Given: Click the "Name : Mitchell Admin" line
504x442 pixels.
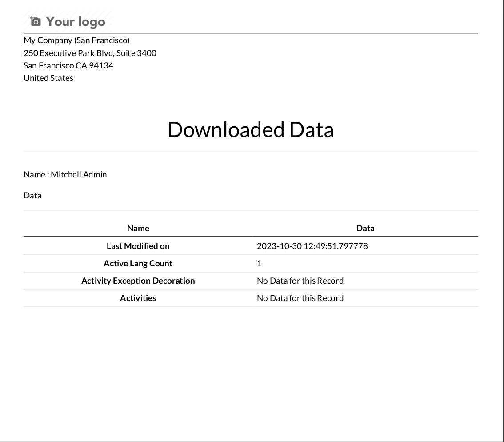Looking at the screenshot, I should (x=65, y=174).
